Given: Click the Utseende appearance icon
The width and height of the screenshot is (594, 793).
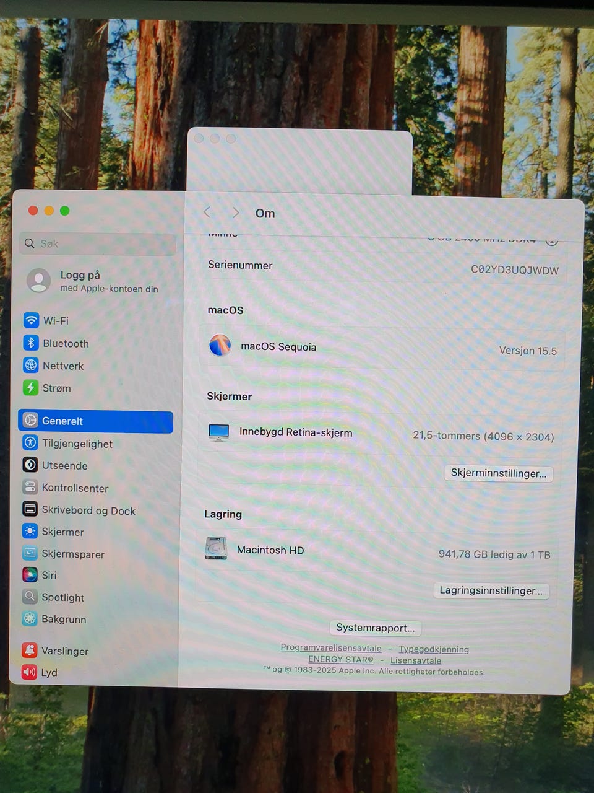Looking at the screenshot, I should (x=30, y=465).
